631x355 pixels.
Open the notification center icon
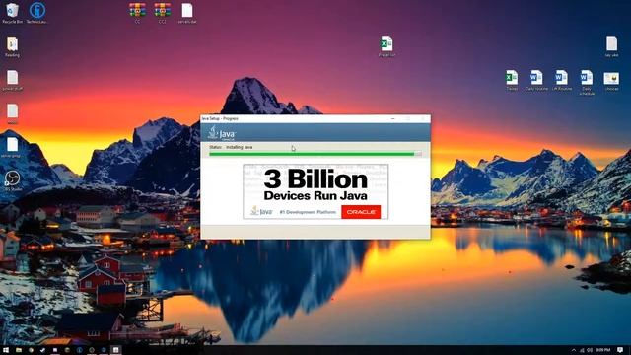pos(620,350)
